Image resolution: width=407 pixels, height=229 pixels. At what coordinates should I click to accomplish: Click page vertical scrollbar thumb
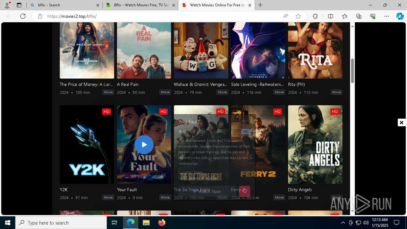click(x=352, y=71)
